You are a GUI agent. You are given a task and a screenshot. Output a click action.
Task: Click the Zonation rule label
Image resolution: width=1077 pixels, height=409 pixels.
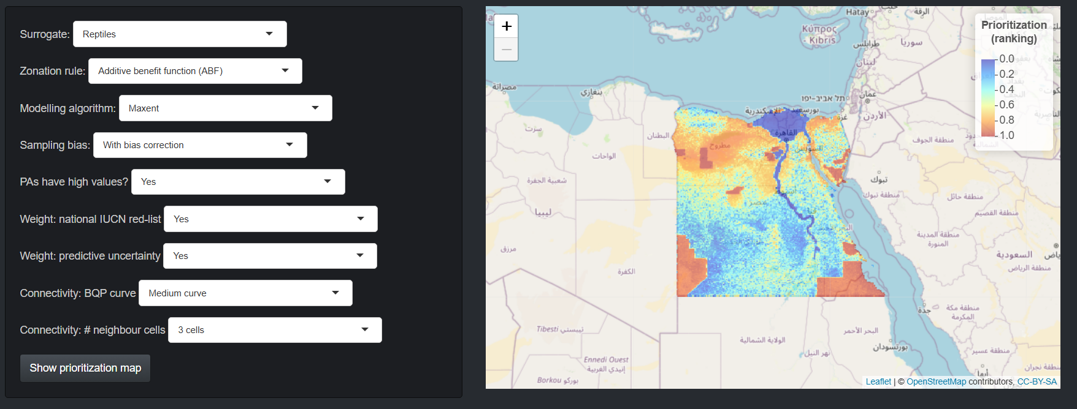tap(52, 71)
